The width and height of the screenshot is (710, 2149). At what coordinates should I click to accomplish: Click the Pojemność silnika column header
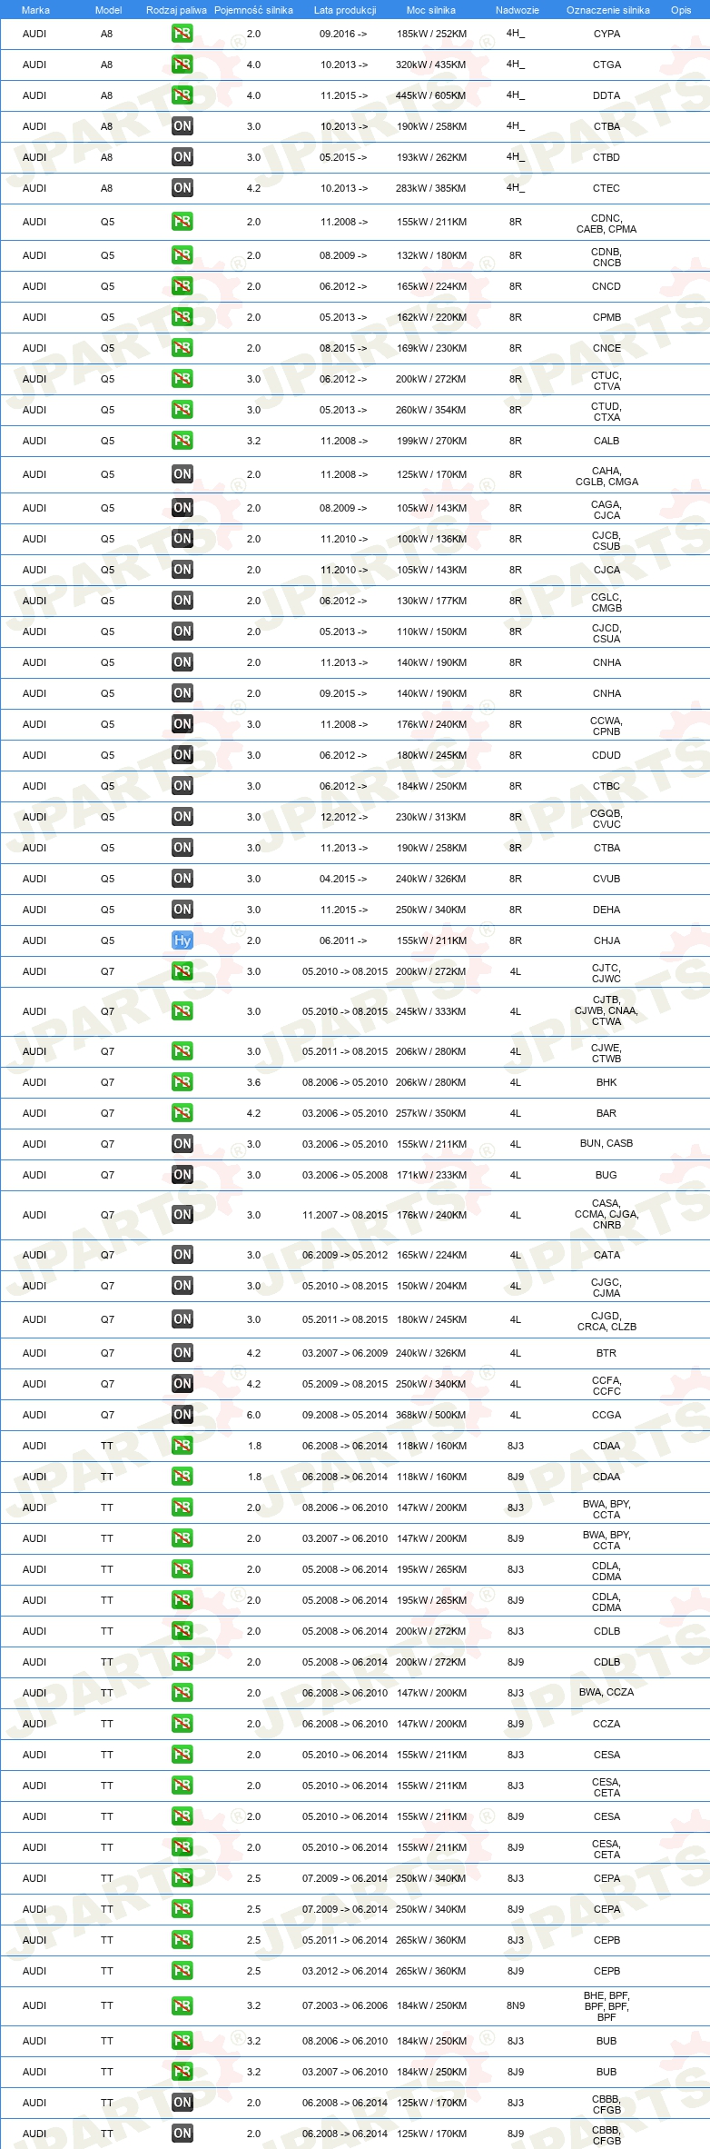coord(253,10)
